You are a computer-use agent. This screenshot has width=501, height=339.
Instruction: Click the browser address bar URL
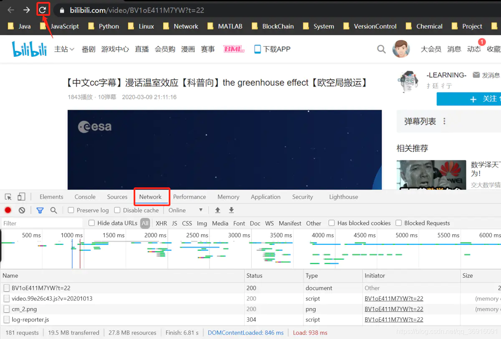pyautogui.click(x=136, y=10)
